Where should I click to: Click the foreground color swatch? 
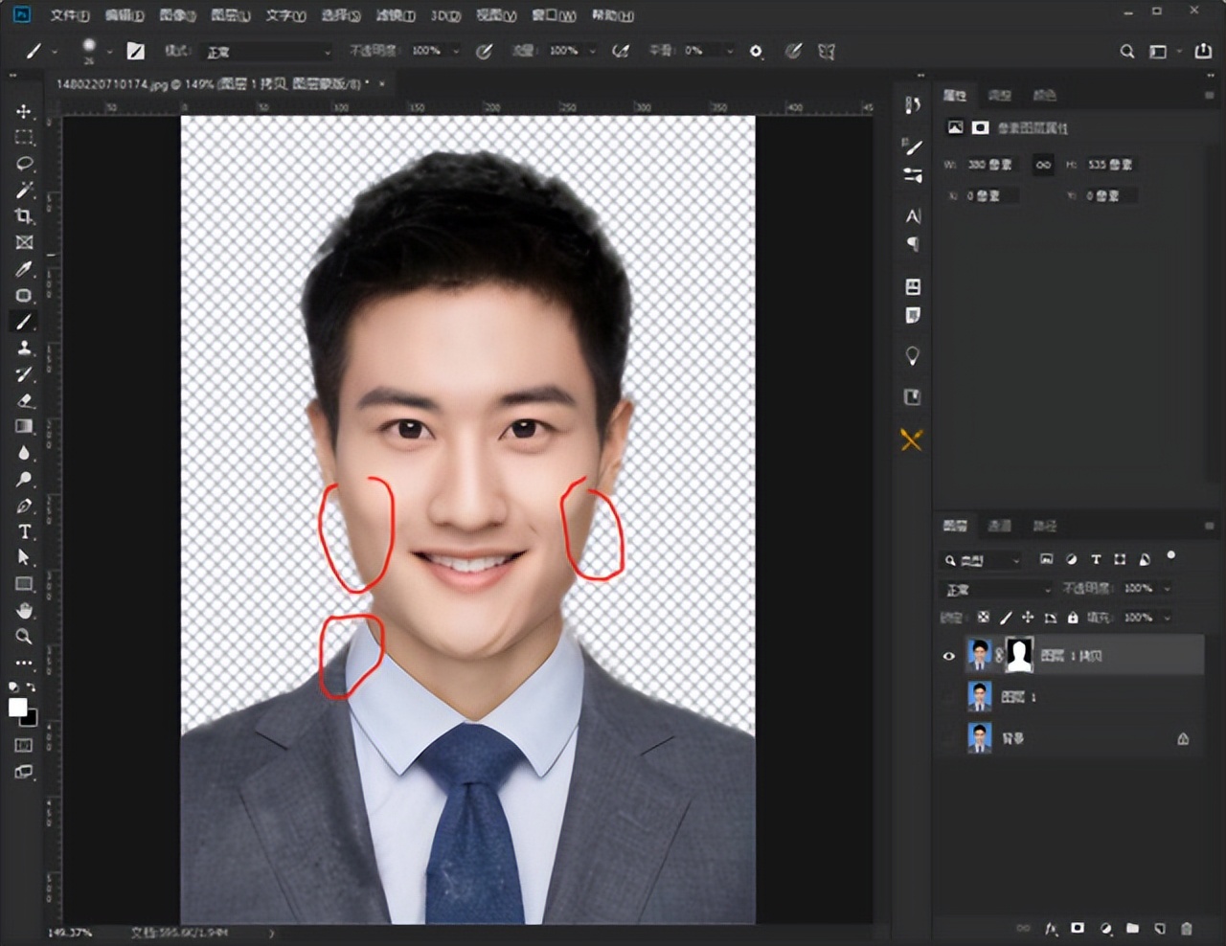pyautogui.click(x=17, y=707)
